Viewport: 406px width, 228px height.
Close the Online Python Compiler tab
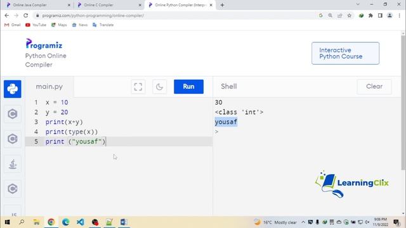211,5
